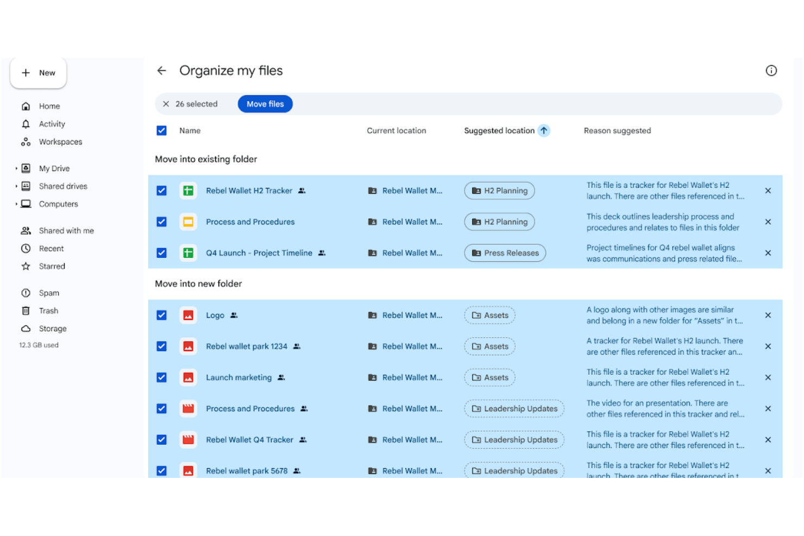Expand the My Drive tree arrow
The width and height of the screenshot is (804, 536).
16,168
